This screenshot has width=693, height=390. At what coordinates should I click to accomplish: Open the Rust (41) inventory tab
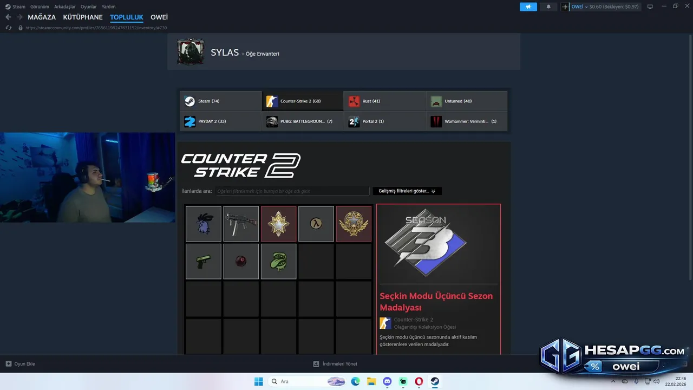pos(385,101)
